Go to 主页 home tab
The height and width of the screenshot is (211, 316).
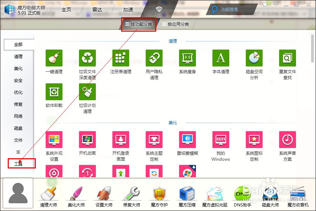(x=66, y=10)
